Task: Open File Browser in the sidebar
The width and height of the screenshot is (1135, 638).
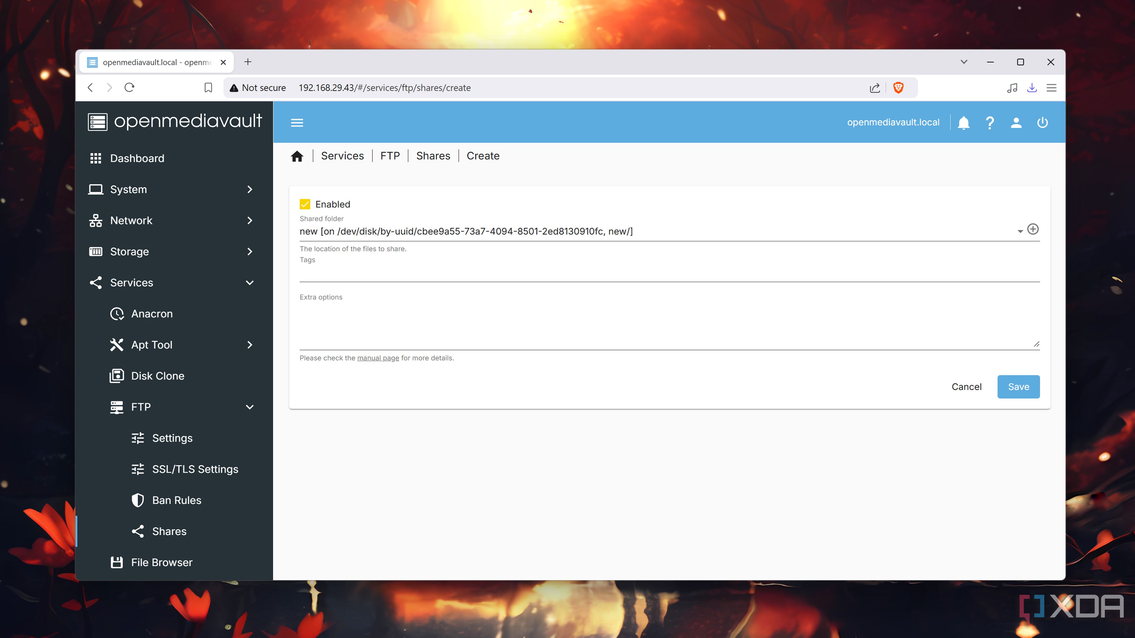Action: point(174,563)
